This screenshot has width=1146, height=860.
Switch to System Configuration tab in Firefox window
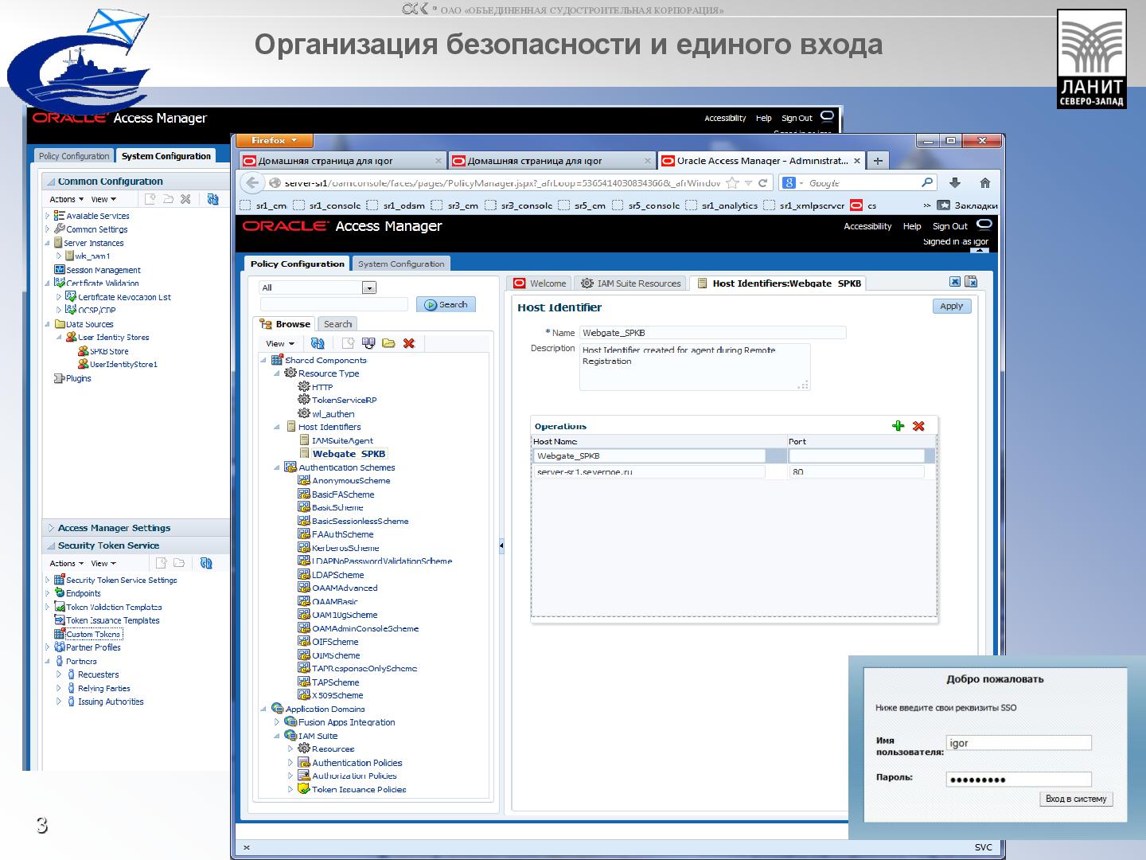(401, 264)
